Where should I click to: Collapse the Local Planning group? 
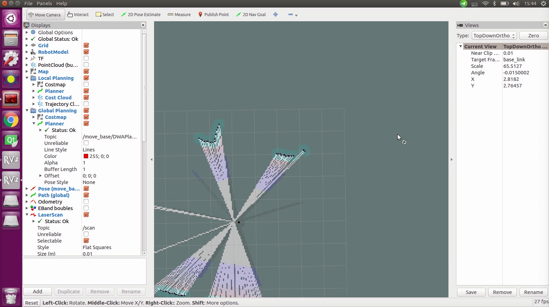[x=27, y=78]
